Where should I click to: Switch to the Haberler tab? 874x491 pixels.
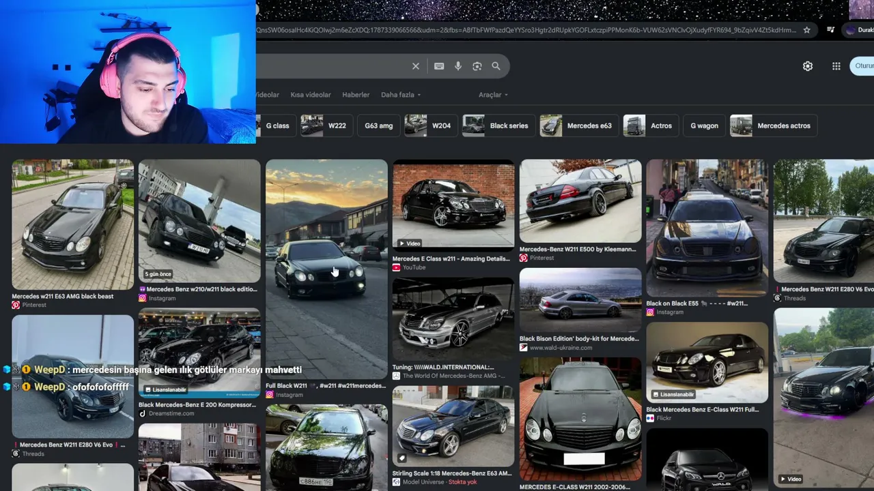click(x=356, y=95)
